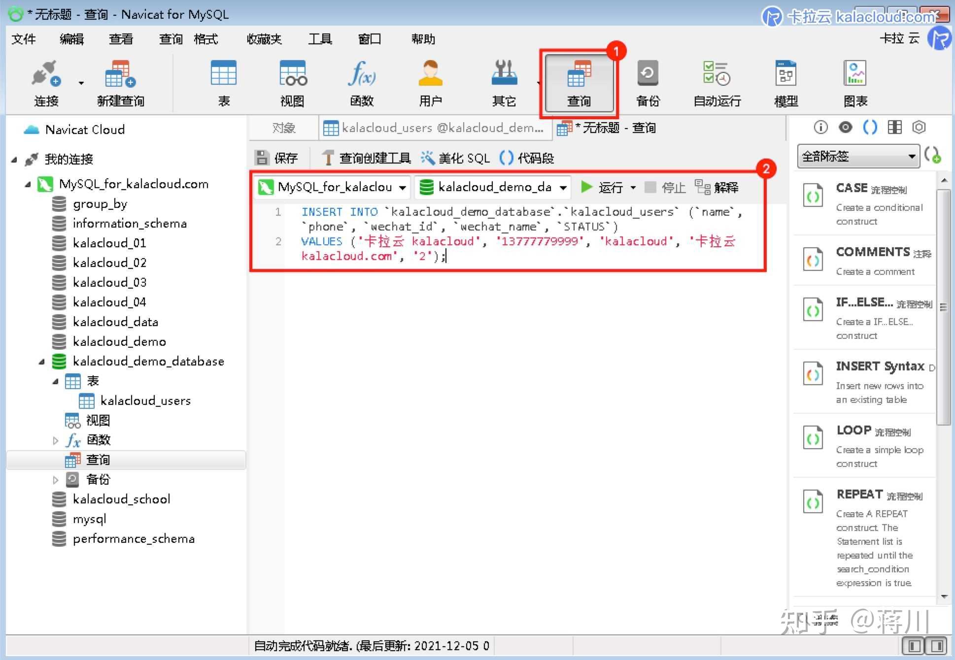Switch to the kalacloud_users table tab
This screenshot has width=955, height=660.
(x=435, y=128)
